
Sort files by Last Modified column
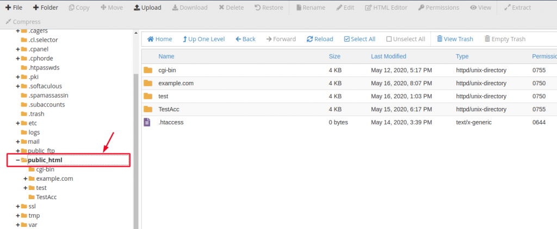388,56
